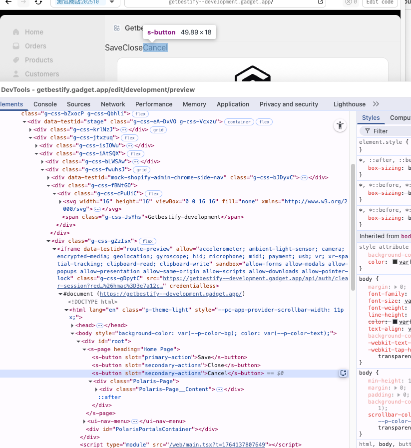Image resolution: width=411 pixels, height=448 pixels.
Task: Click the Filter field in Styles pane
Action: pyautogui.click(x=381, y=131)
